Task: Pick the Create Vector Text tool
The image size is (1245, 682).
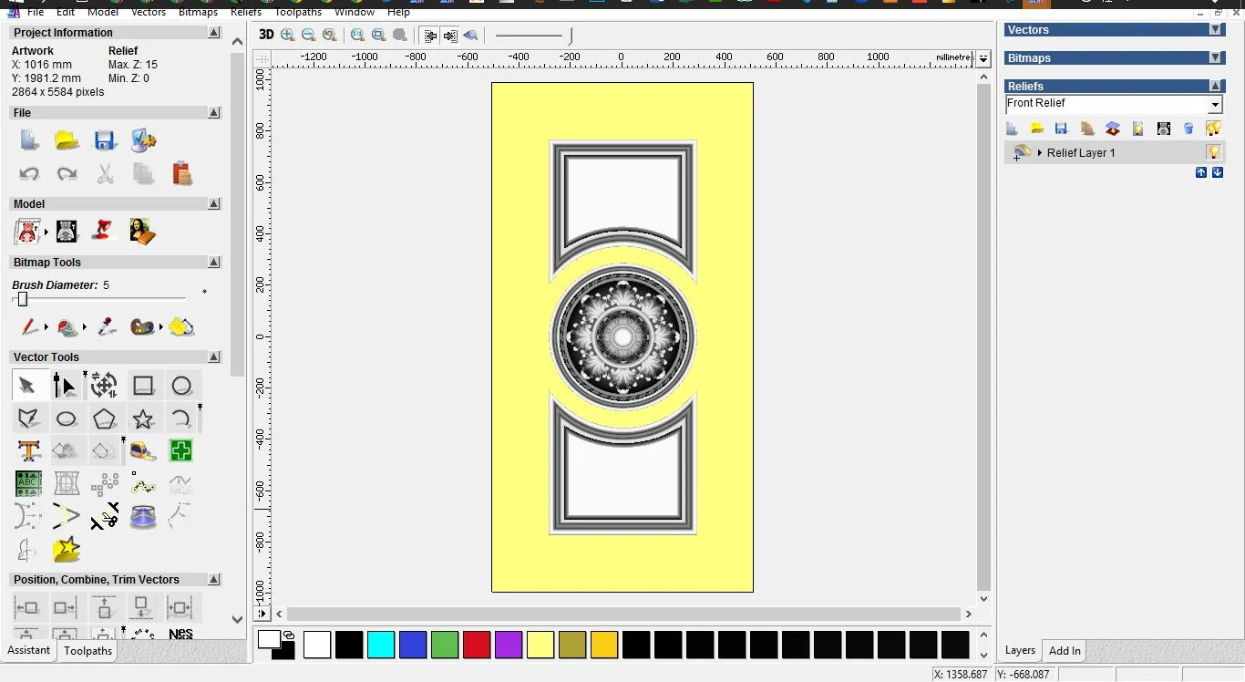Action: pyautogui.click(x=28, y=450)
